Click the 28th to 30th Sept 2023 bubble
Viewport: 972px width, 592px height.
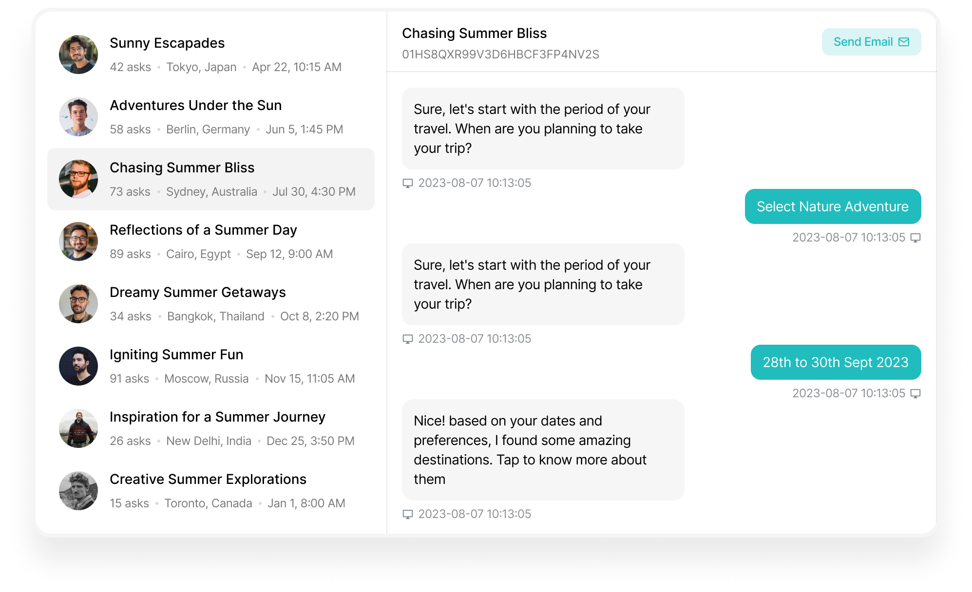[x=836, y=362]
